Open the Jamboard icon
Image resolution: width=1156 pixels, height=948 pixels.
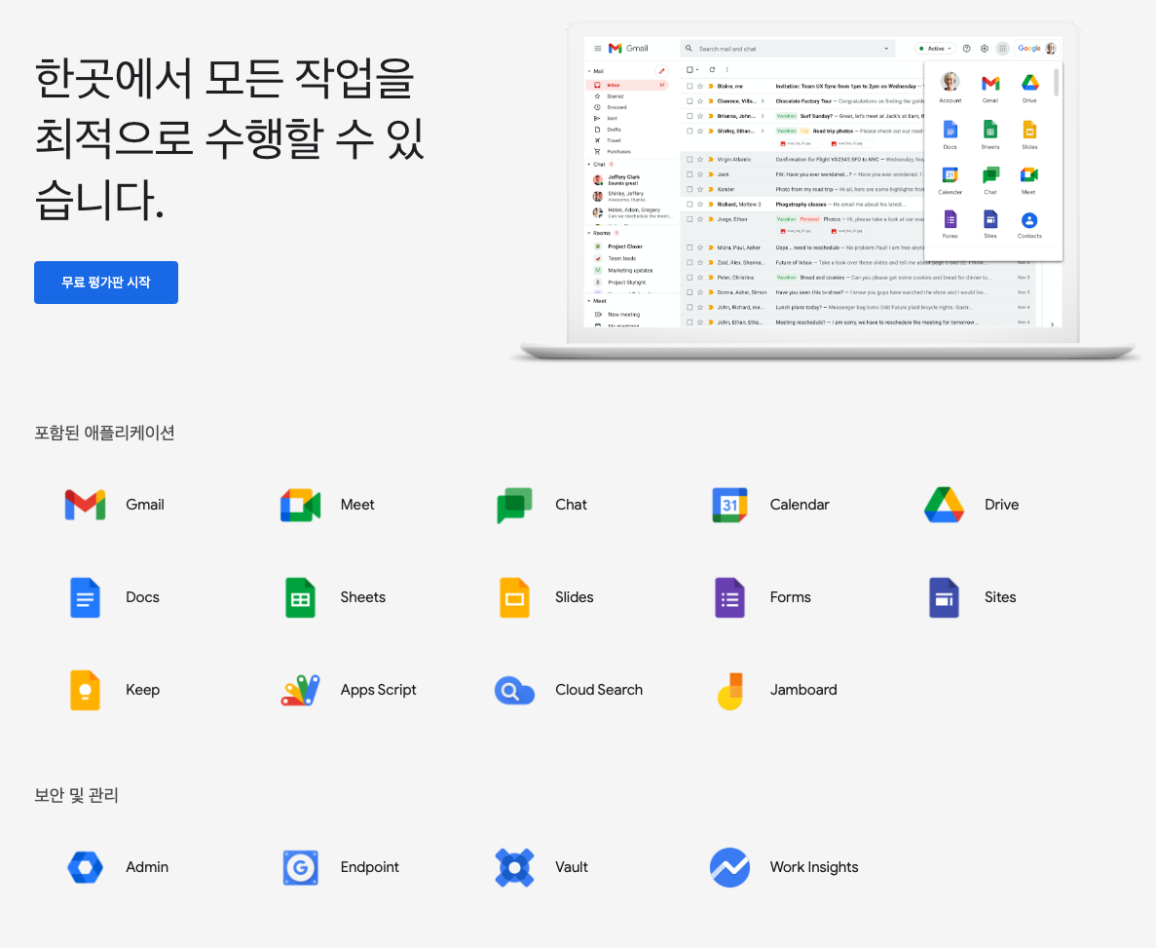pyautogui.click(x=729, y=691)
